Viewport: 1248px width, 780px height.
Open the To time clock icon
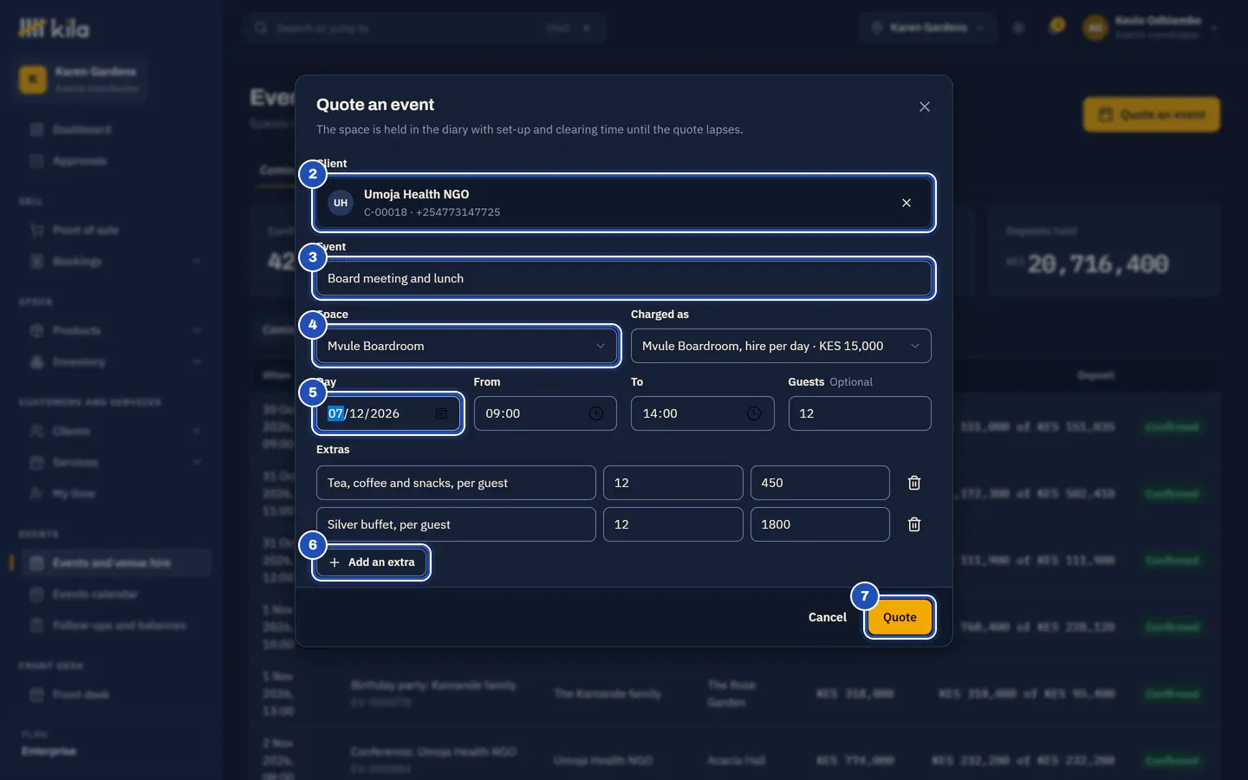point(754,413)
